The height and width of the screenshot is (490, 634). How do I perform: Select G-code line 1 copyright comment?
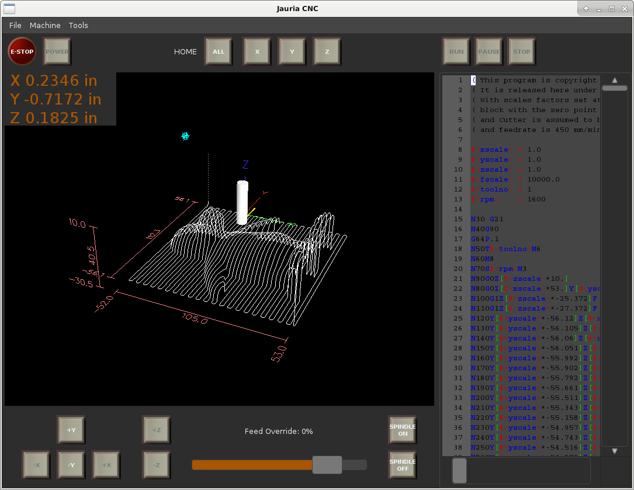tap(535, 80)
